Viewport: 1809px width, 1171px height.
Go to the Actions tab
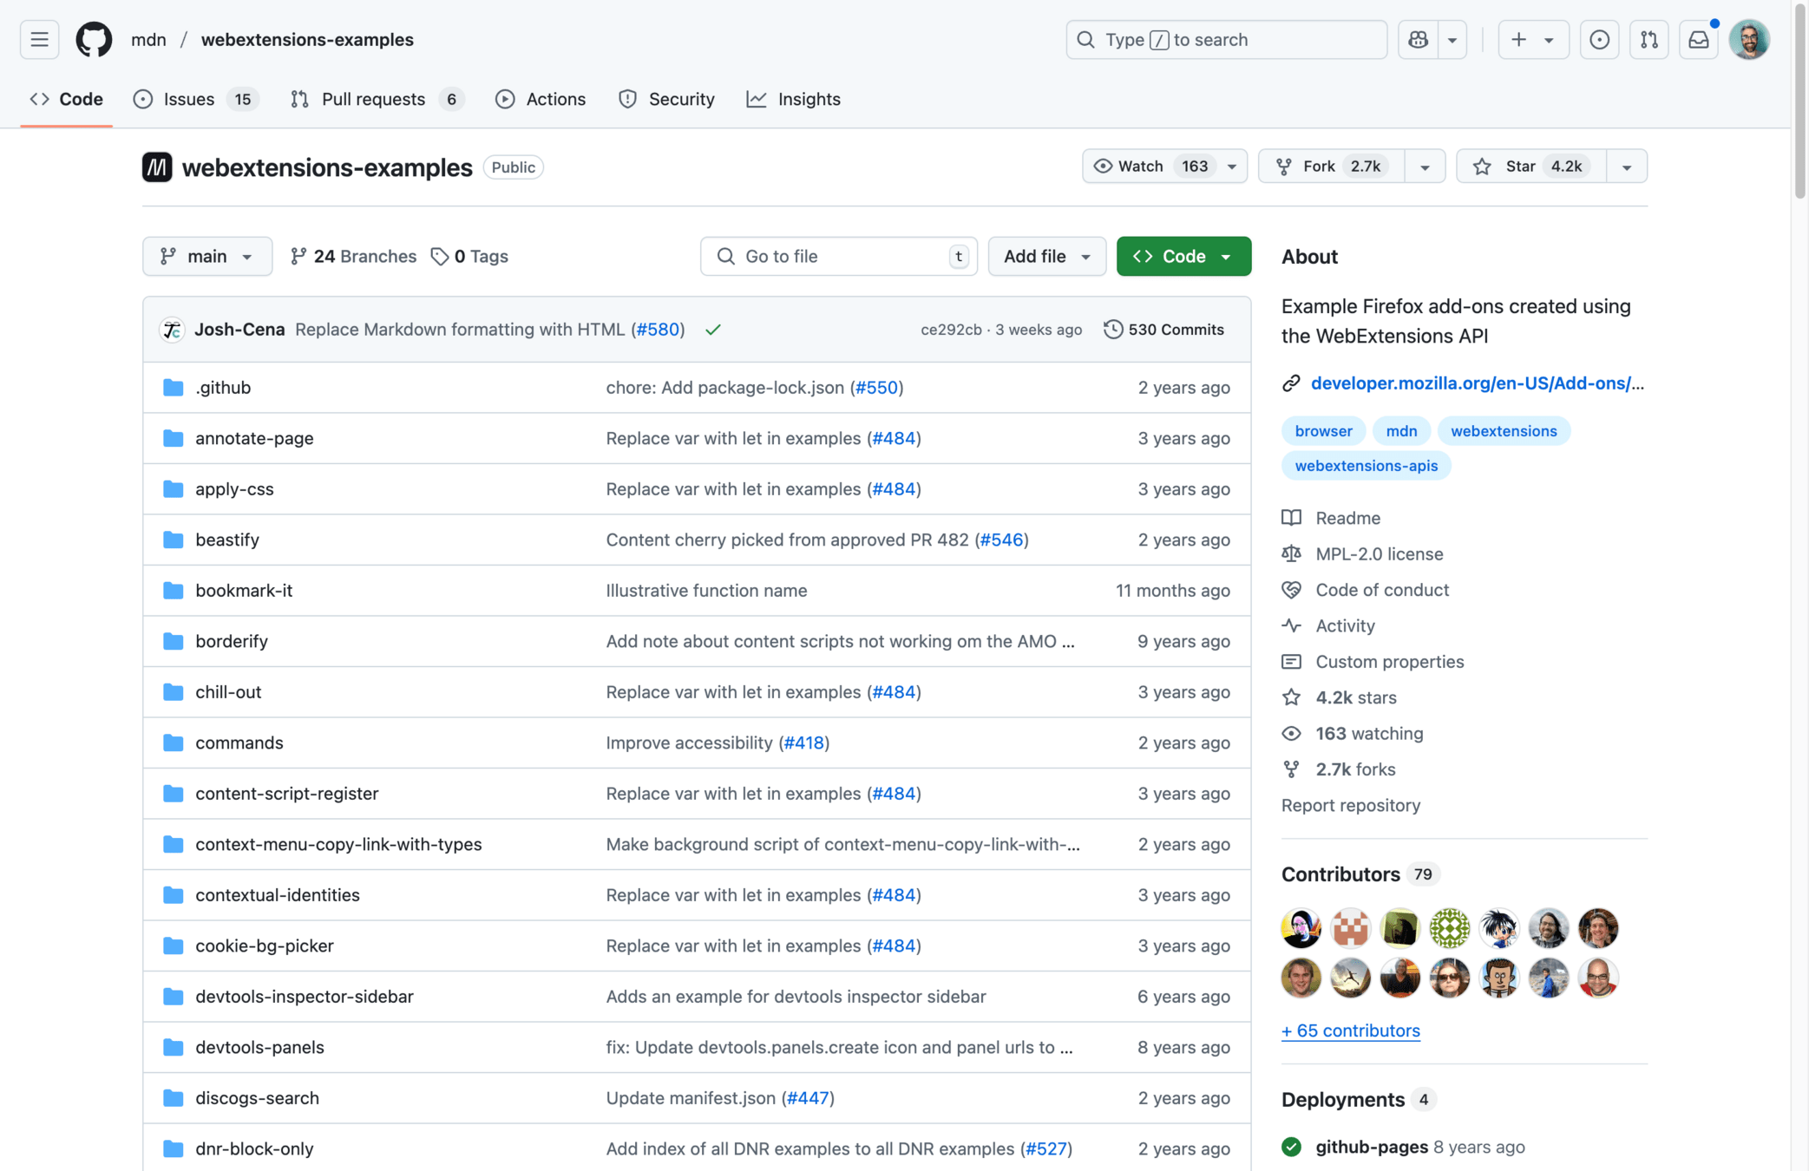pyautogui.click(x=541, y=99)
